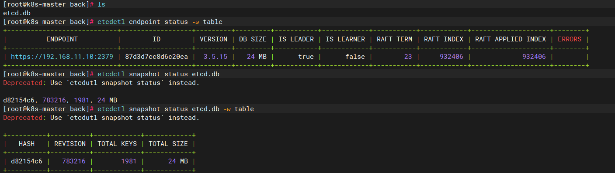The width and height of the screenshot is (615, 173).
Task: Select total keys 1981 in snapshot table
Action: tap(129, 161)
